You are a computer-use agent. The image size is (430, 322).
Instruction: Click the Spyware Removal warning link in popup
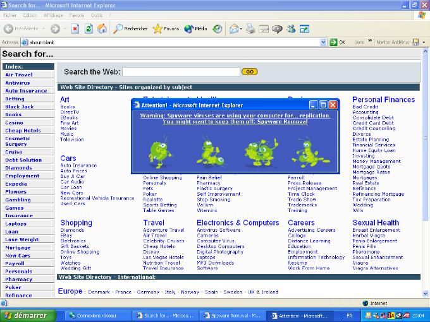coord(235,119)
